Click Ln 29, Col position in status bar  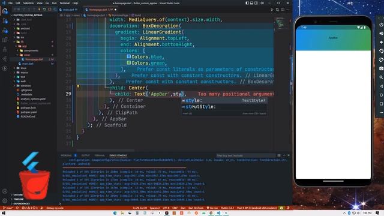point(140,208)
